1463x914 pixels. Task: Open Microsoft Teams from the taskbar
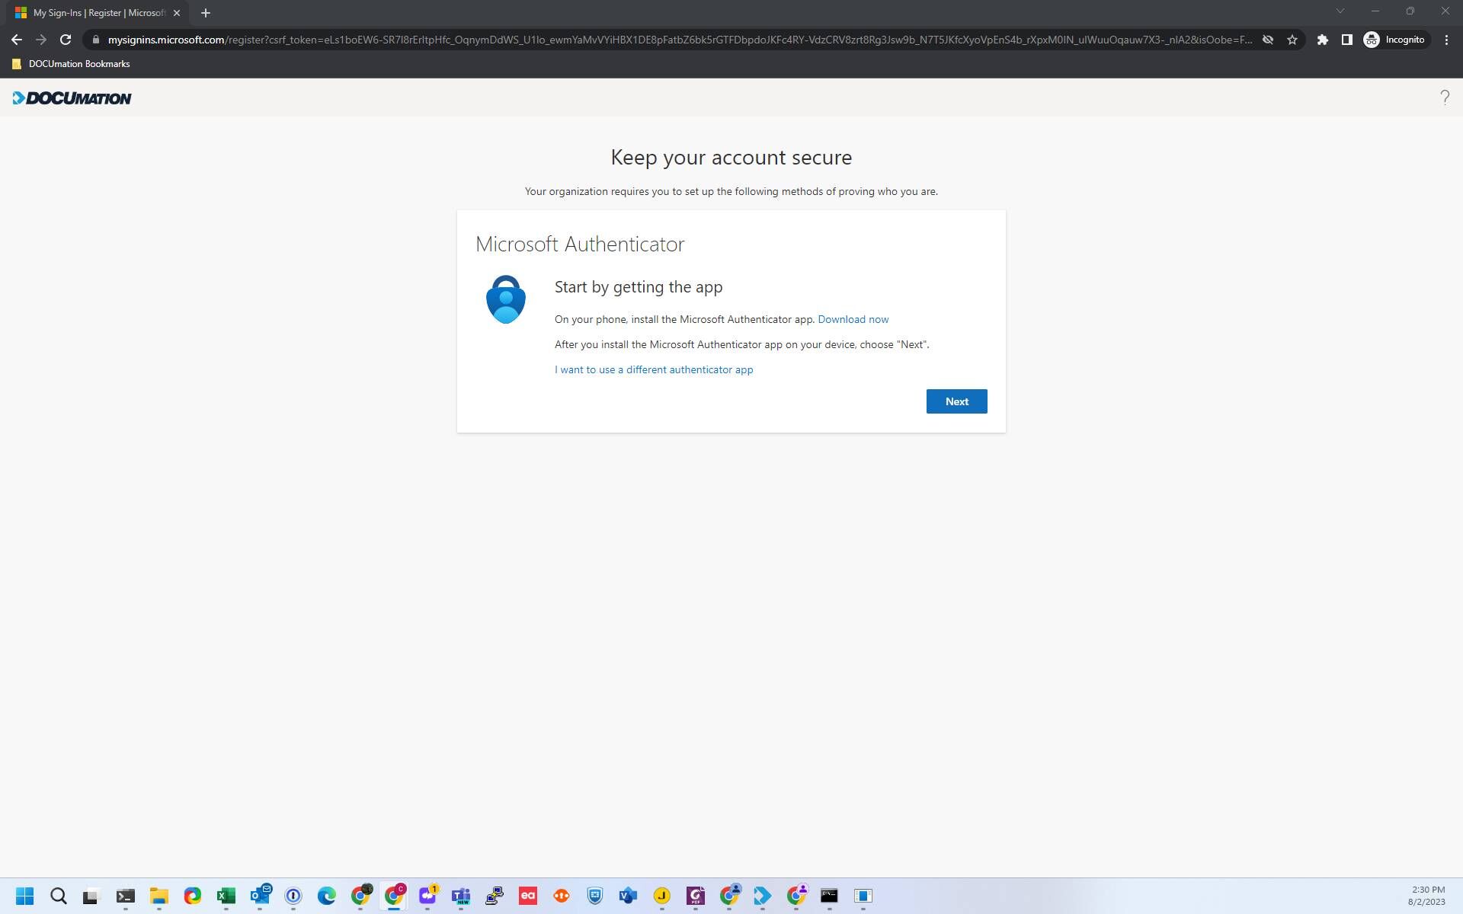[461, 896]
